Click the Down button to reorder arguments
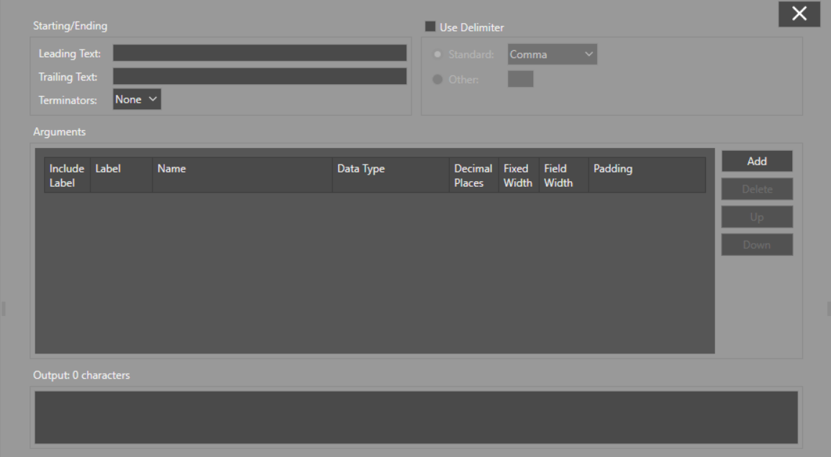This screenshot has height=457, width=831. (757, 244)
